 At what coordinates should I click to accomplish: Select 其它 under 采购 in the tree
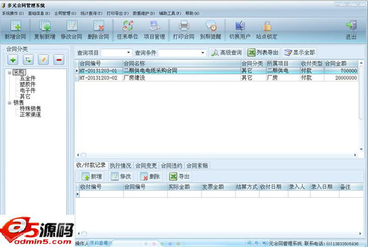click(x=25, y=97)
